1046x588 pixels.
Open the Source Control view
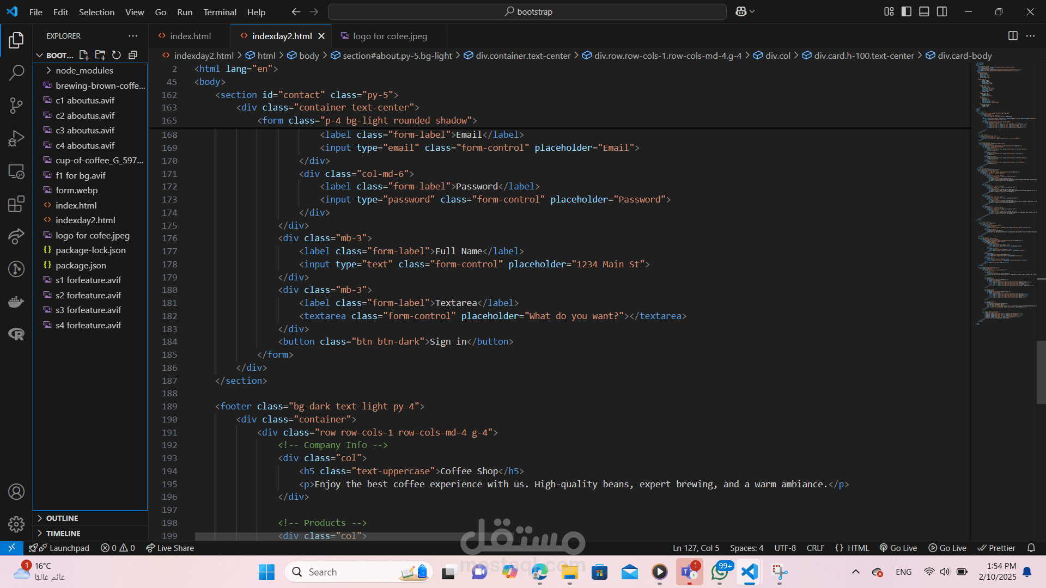point(16,106)
